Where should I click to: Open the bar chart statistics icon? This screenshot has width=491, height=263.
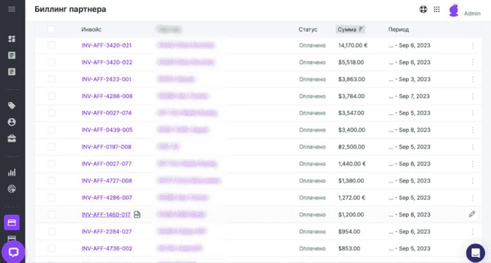click(x=11, y=172)
